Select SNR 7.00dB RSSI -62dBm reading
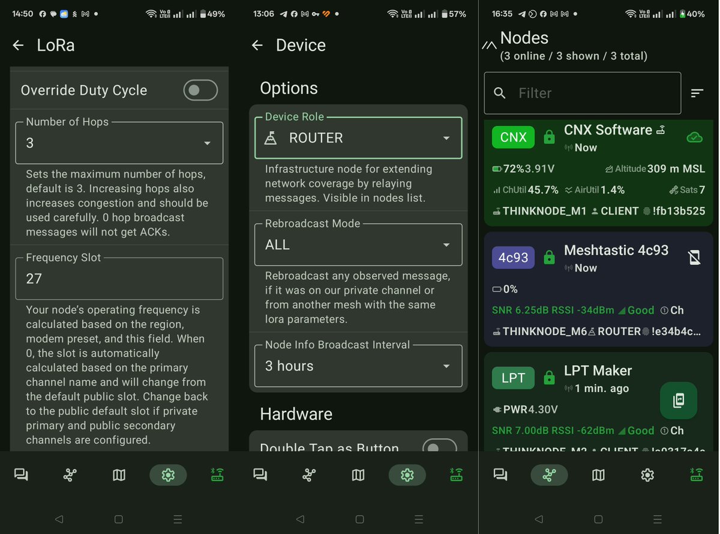This screenshot has height=534, width=720. point(553,430)
